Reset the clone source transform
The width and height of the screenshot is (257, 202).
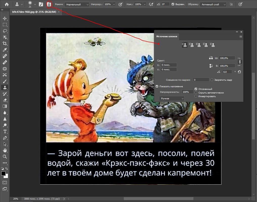[x=240, y=72]
